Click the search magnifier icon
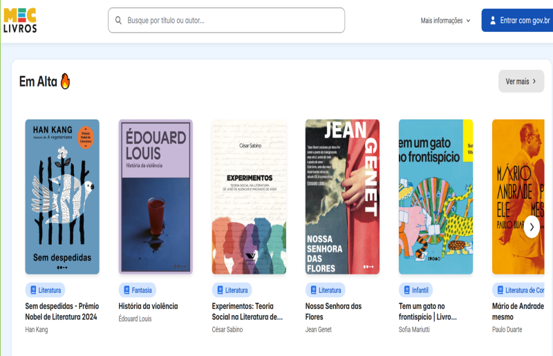This screenshot has height=356, width=553. [118, 21]
